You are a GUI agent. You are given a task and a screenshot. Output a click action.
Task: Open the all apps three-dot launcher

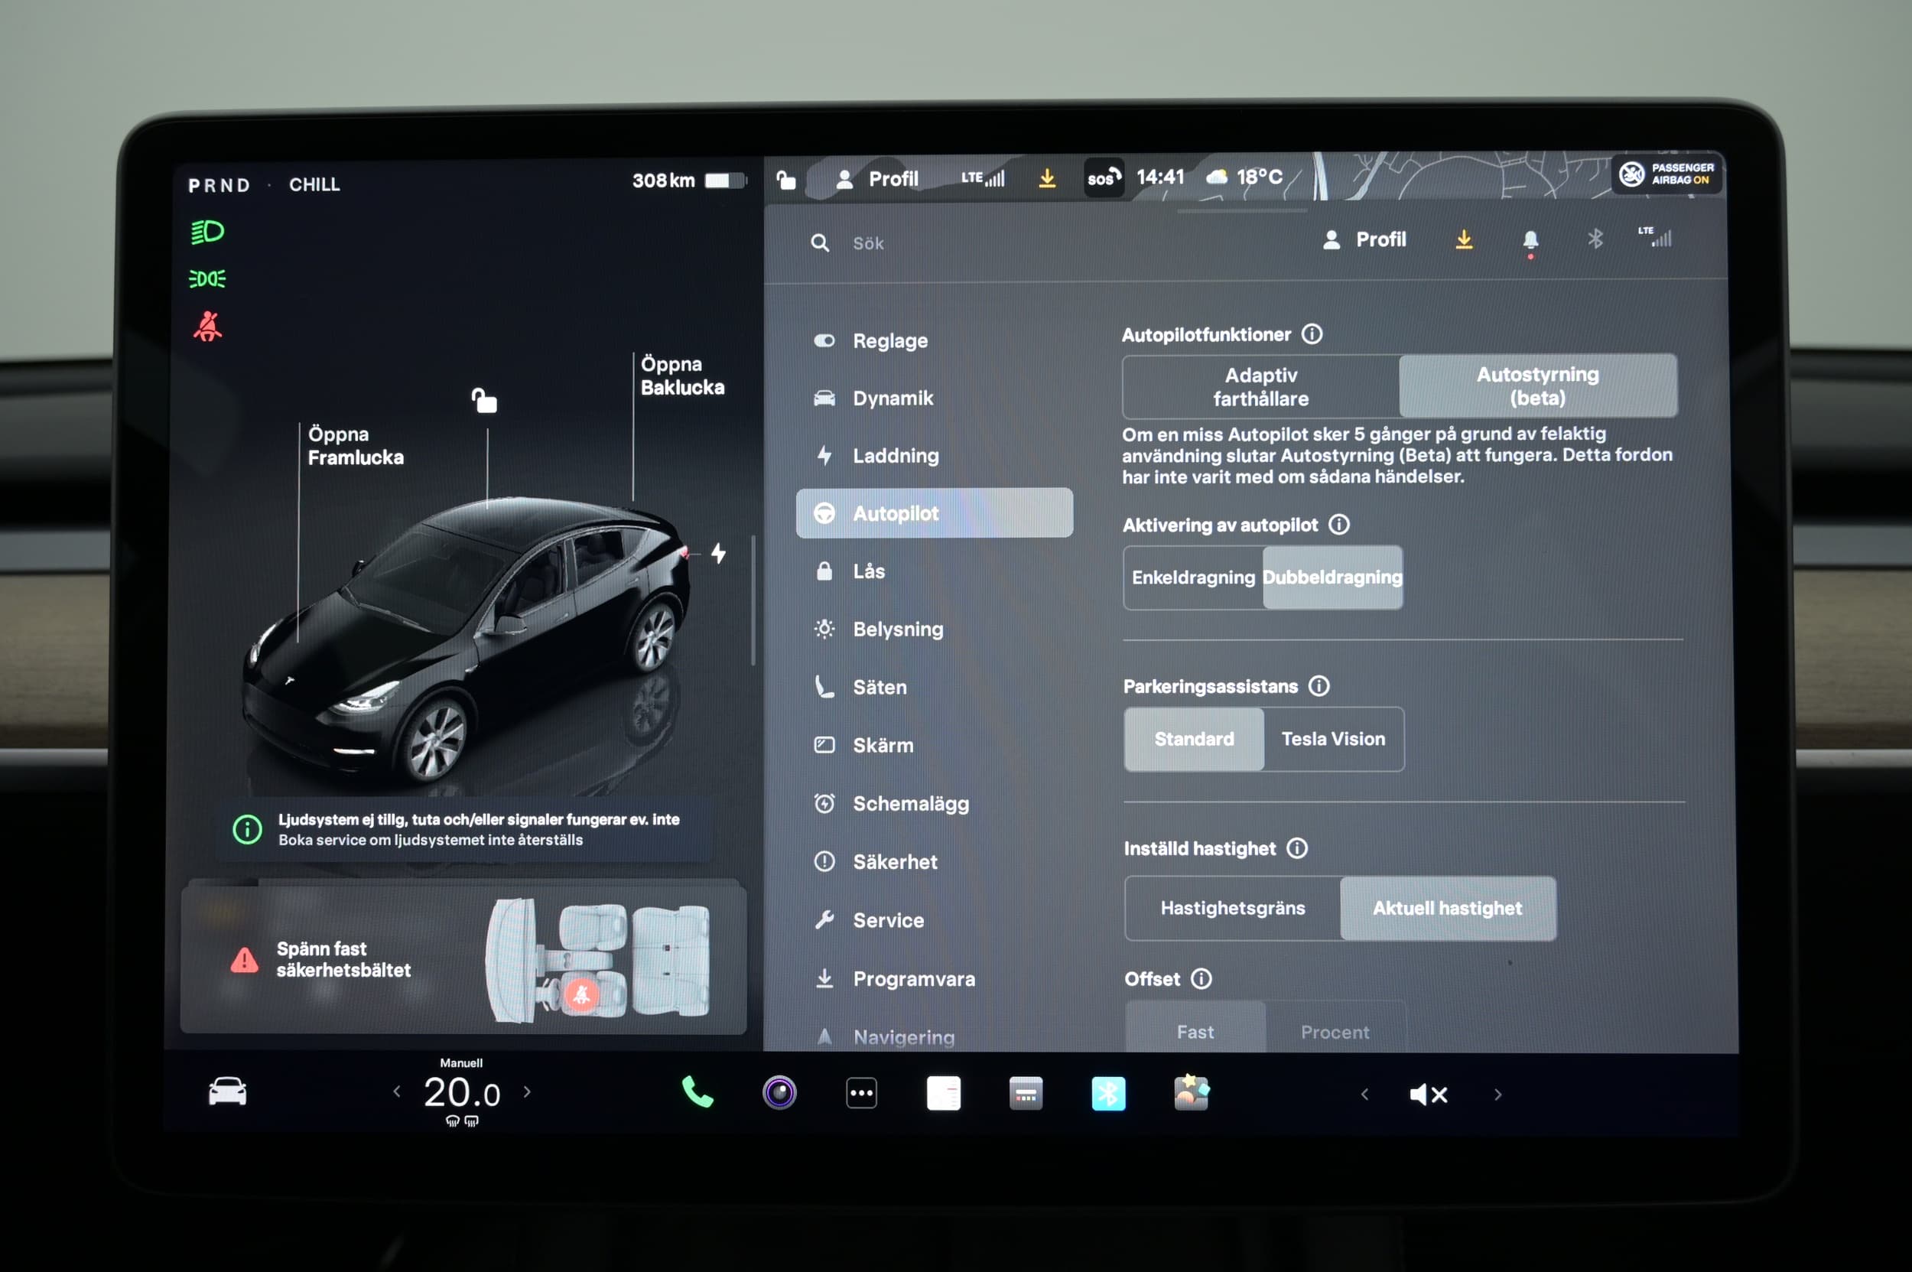(861, 1093)
